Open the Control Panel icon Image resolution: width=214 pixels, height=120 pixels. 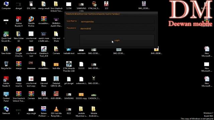pos(6,97)
